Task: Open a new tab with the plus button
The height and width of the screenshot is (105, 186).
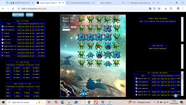Action: tap(158, 3)
